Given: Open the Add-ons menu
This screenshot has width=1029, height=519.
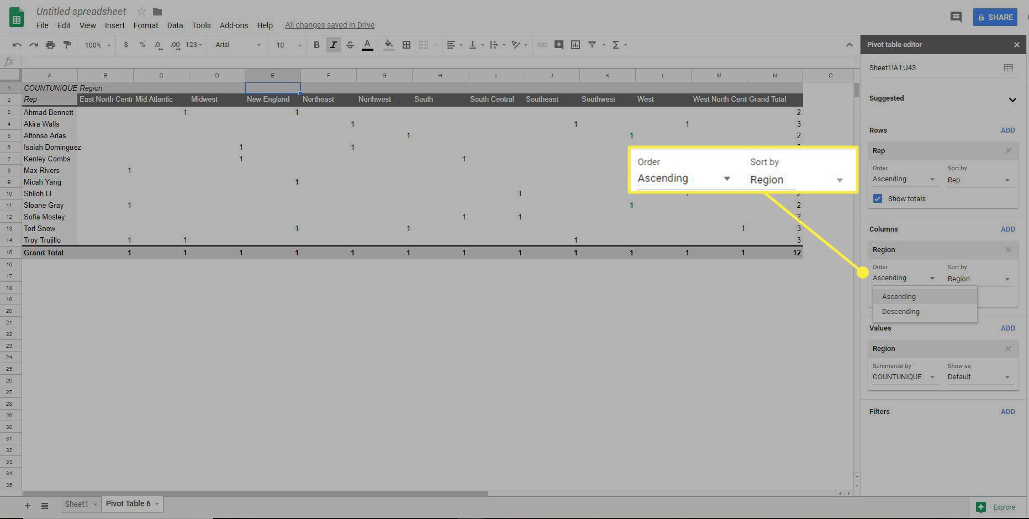Looking at the screenshot, I should [x=234, y=25].
